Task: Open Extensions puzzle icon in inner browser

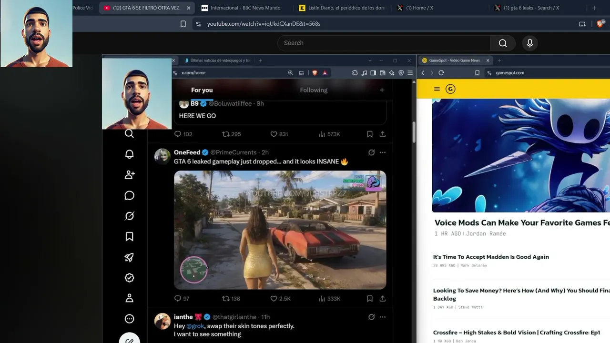Action: pyautogui.click(x=355, y=73)
